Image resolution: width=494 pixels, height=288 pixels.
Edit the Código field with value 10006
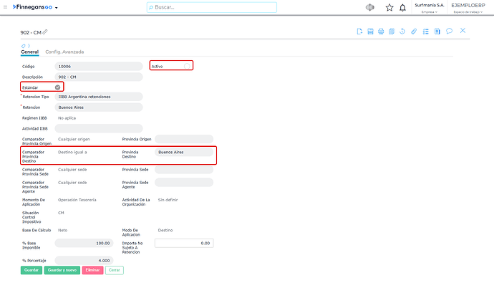[99, 67]
